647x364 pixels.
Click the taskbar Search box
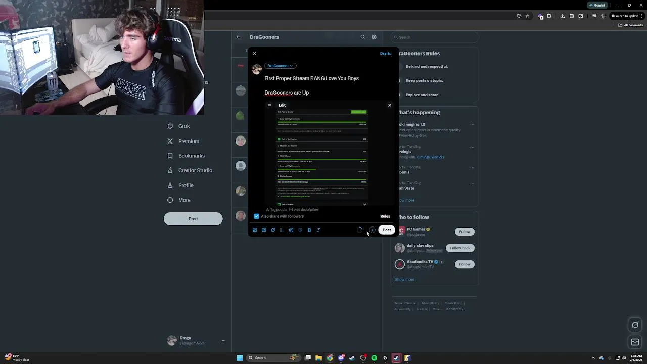[273, 358]
